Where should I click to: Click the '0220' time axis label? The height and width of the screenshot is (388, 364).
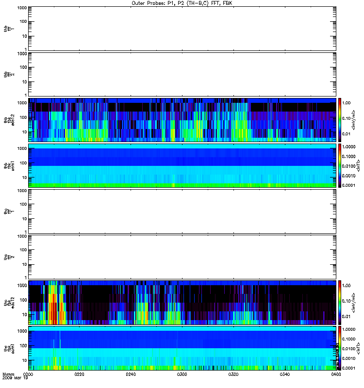pos(79,374)
